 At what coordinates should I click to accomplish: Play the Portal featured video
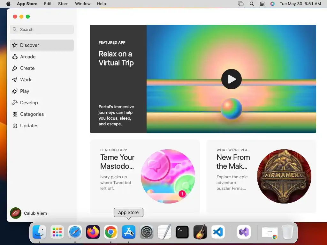pos(231,79)
